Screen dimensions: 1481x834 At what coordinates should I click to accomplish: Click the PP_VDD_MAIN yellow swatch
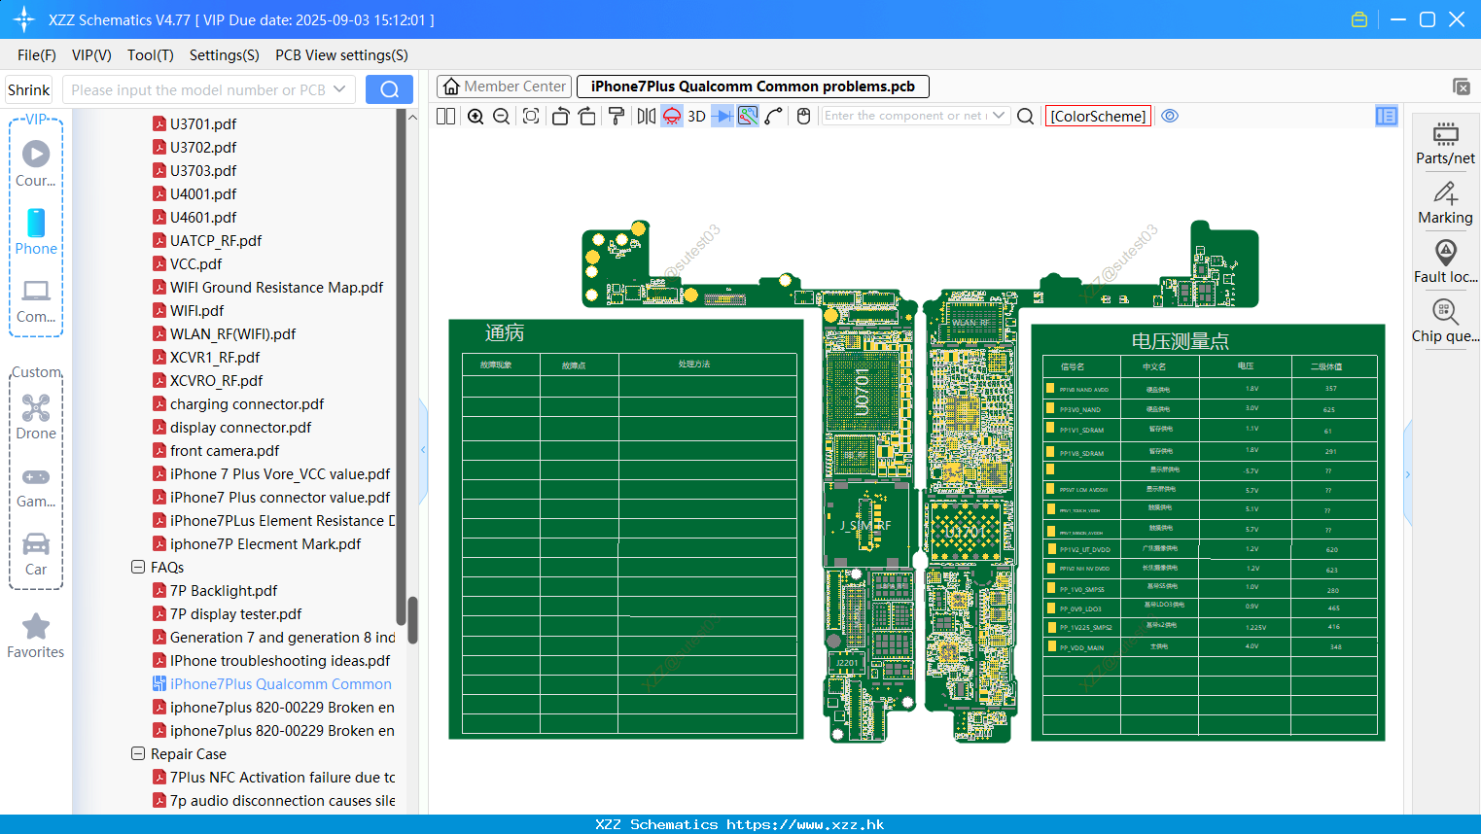tap(1050, 646)
